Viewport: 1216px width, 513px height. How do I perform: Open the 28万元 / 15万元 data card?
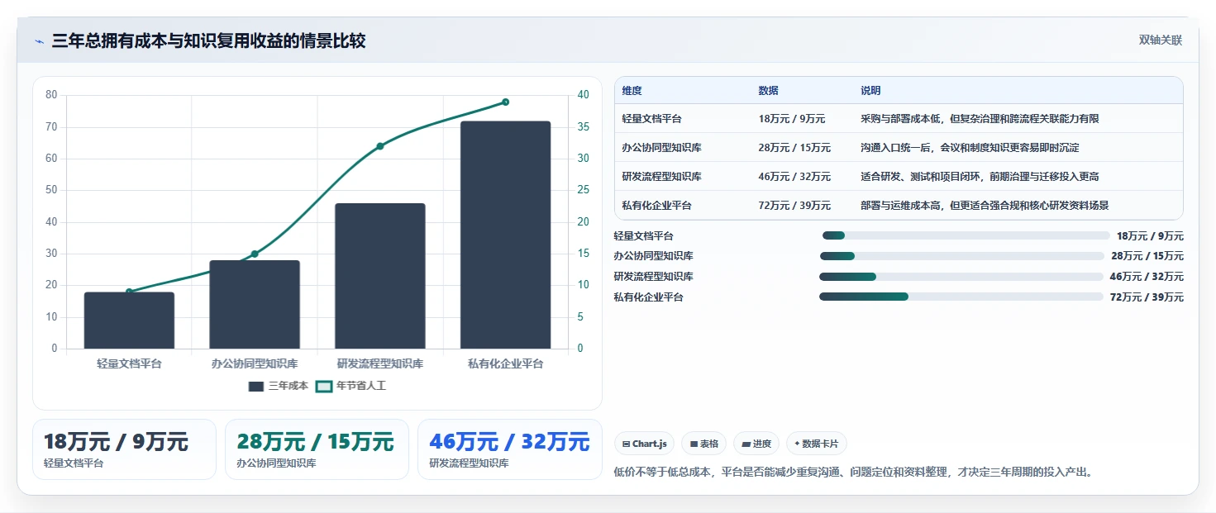[x=317, y=449]
